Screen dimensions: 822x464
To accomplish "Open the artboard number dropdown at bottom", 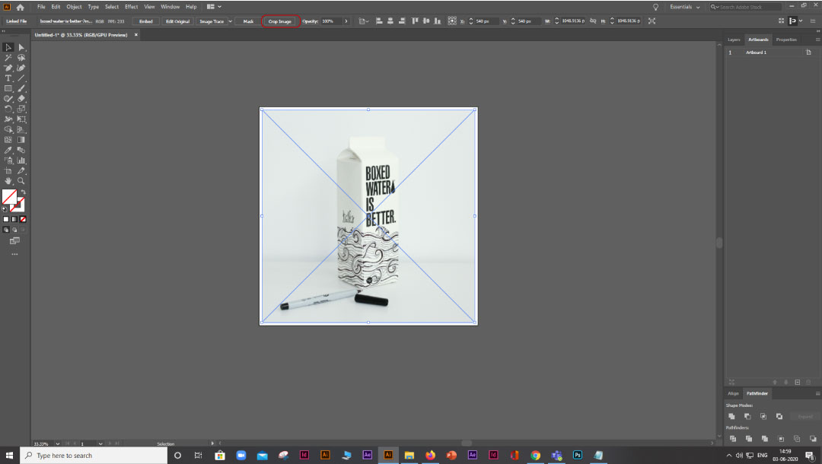I will (x=100, y=443).
